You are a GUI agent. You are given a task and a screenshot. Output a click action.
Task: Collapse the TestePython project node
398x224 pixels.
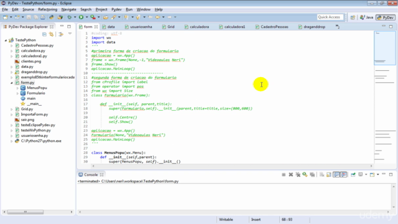6,40
